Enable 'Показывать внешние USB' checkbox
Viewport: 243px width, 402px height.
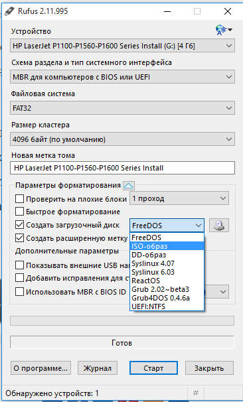tap(19, 265)
